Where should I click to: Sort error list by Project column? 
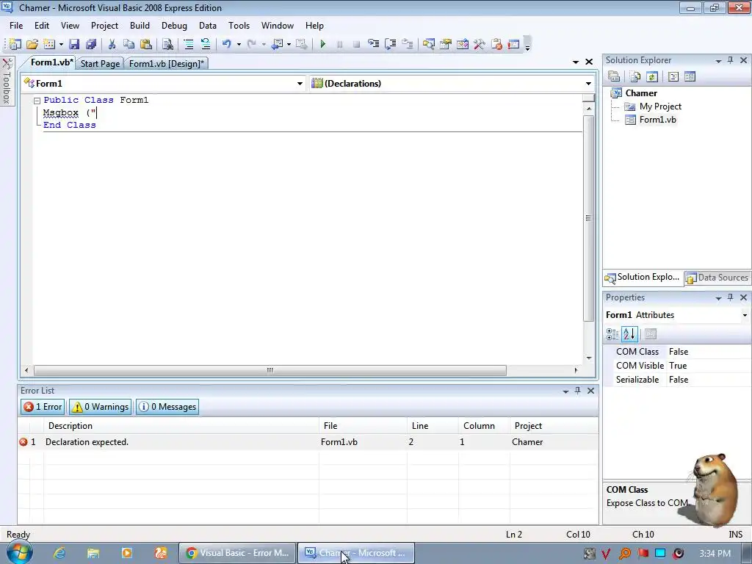554,426
